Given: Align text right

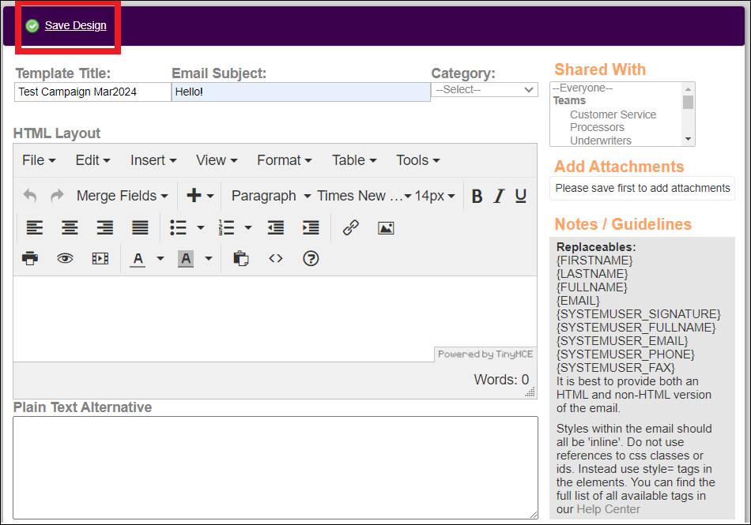Looking at the screenshot, I should click(x=105, y=227).
